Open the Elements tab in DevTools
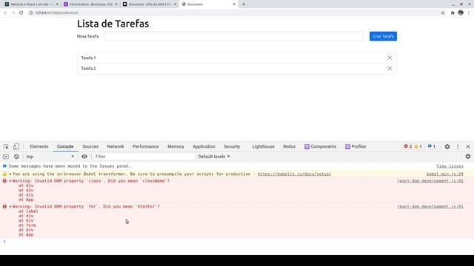The height and width of the screenshot is (266, 474). click(x=39, y=146)
